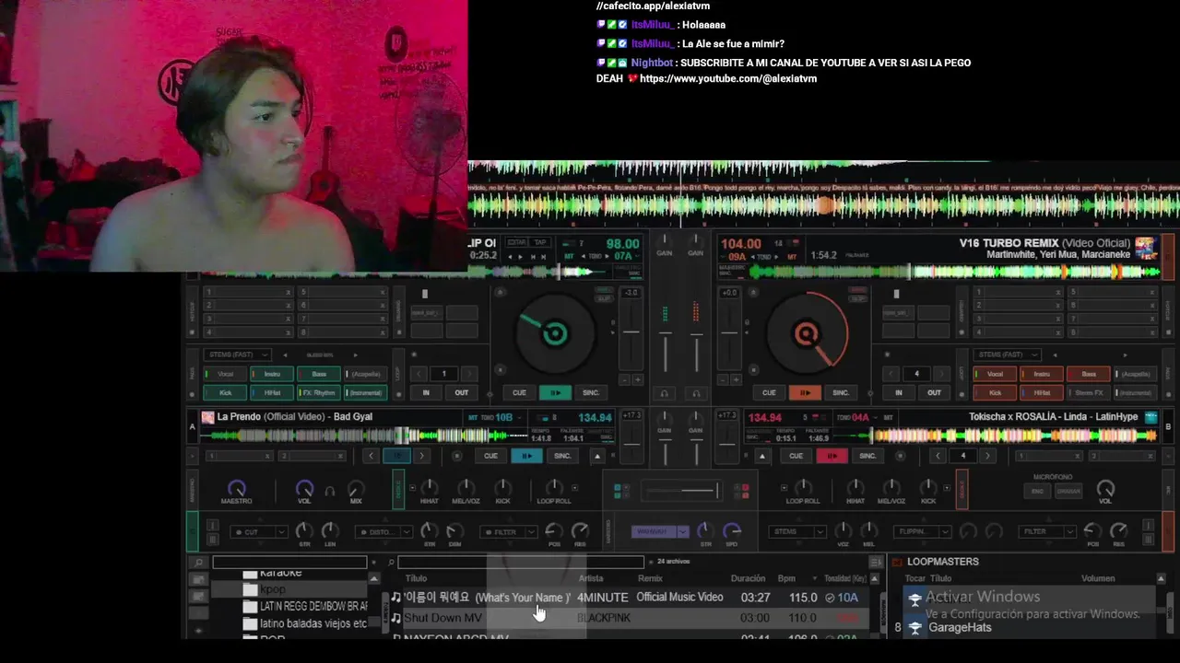Click the GarageHats sample icon

tap(914, 628)
